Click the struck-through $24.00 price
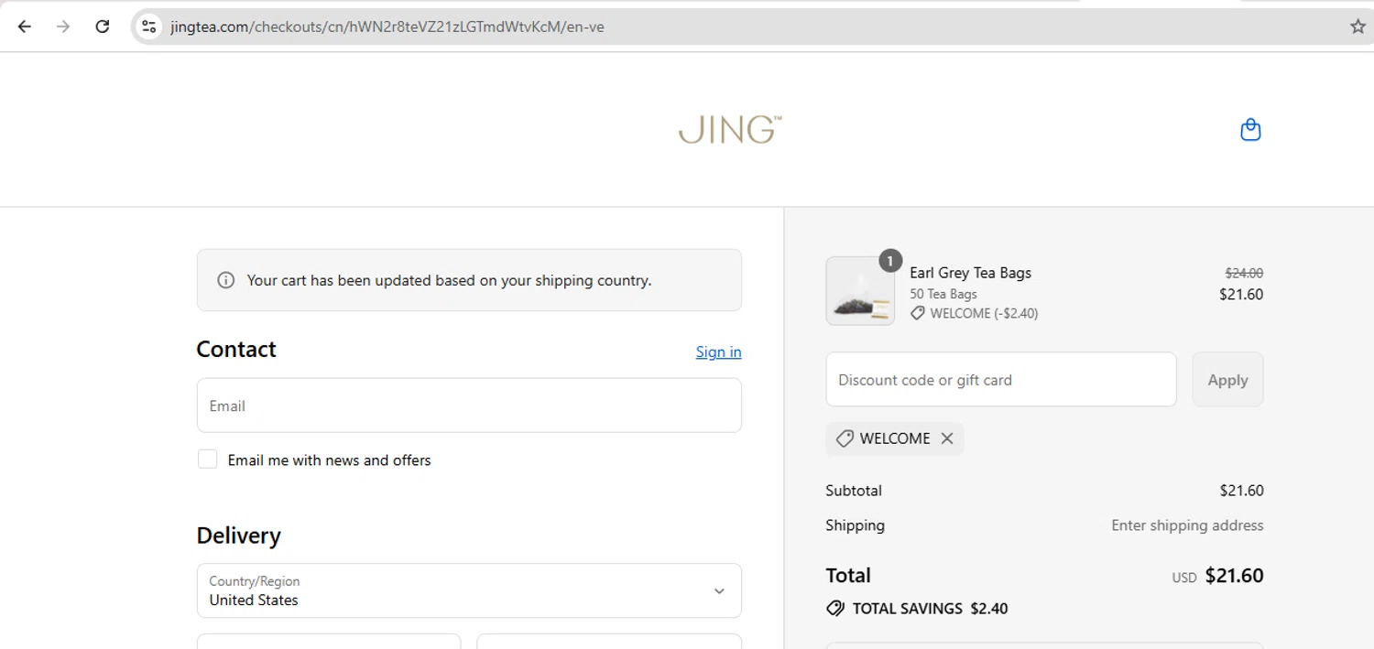1374x649 pixels. (x=1244, y=273)
